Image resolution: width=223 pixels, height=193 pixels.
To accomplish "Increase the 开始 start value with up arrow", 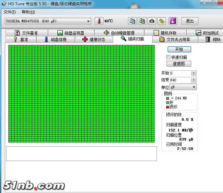I will (194, 72).
